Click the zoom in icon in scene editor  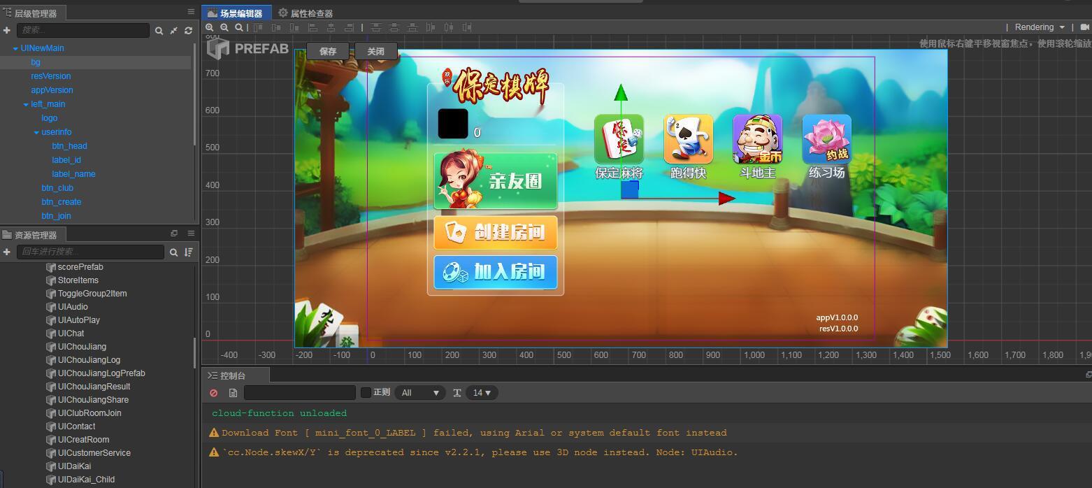coord(210,27)
